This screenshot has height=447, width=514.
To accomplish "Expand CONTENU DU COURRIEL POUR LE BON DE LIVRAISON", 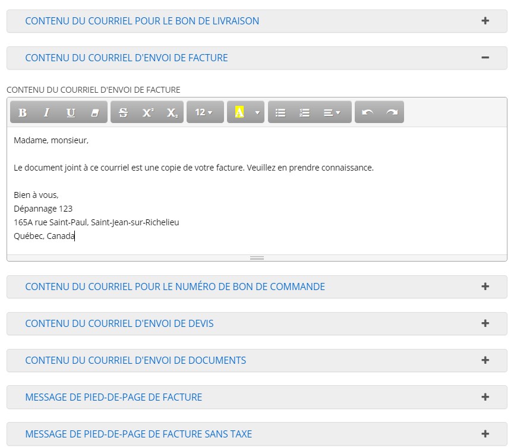I will click(x=257, y=20).
